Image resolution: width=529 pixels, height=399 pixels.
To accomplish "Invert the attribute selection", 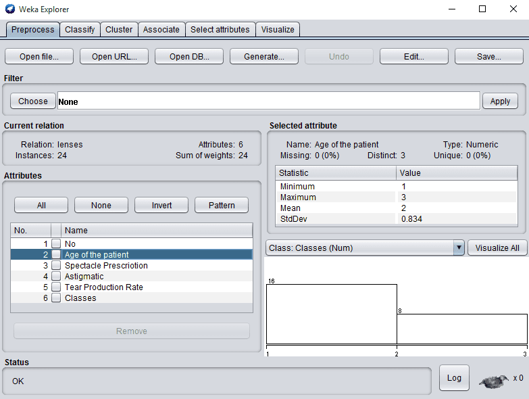I will [x=161, y=205].
